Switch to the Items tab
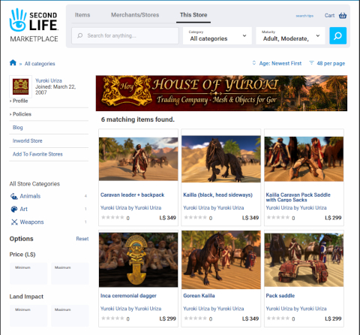 pos(82,15)
